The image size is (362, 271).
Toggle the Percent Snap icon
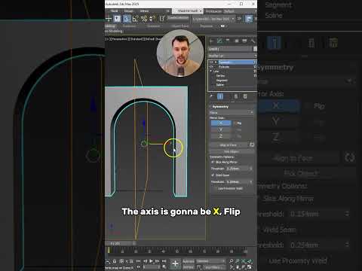point(144,19)
